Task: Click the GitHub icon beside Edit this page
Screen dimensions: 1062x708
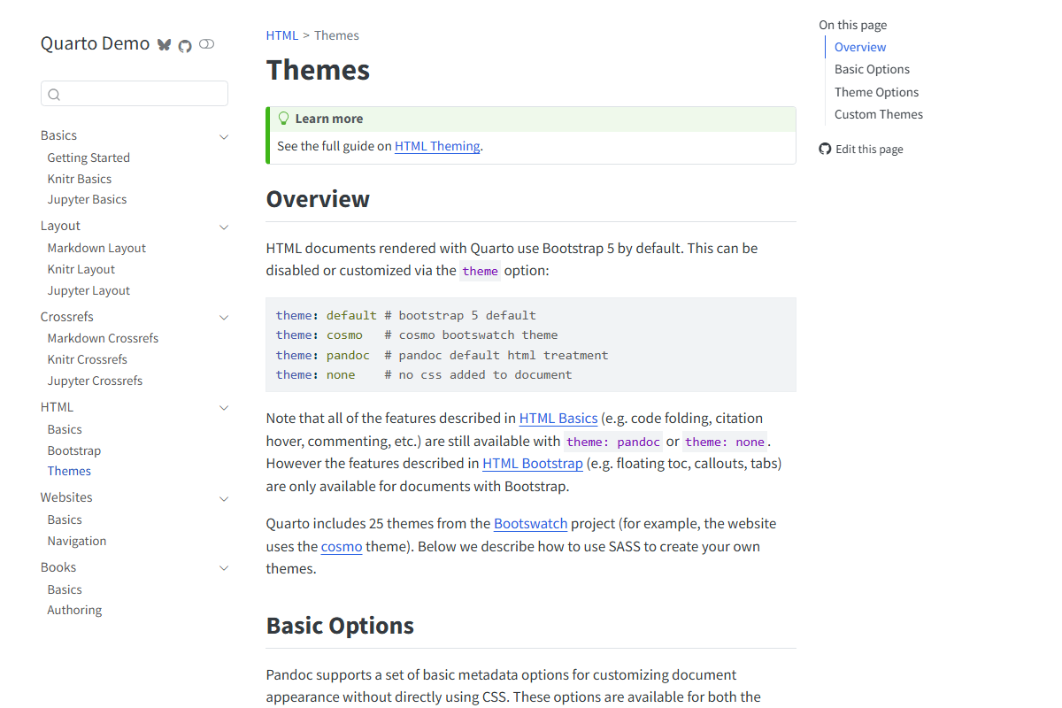Action: pos(824,149)
